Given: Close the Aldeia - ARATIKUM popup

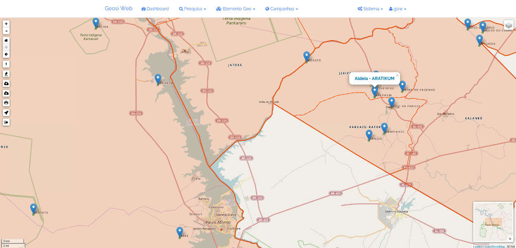Looking at the screenshot, I should tap(397, 75).
